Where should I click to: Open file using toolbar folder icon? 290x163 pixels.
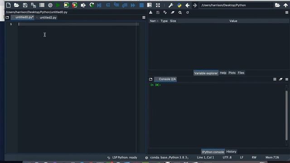[x=16, y=5]
